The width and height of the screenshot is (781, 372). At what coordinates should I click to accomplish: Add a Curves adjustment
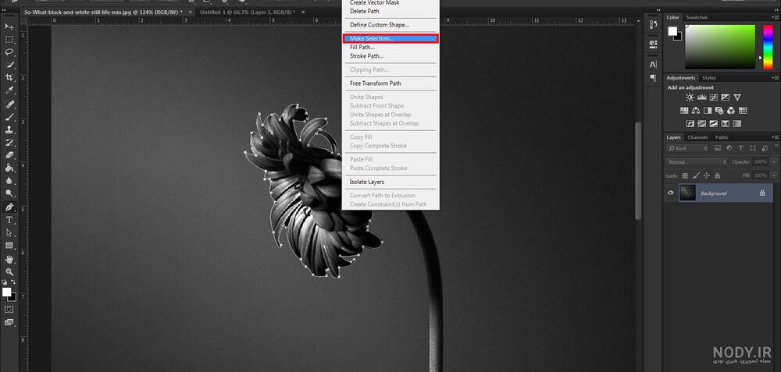tap(713, 97)
